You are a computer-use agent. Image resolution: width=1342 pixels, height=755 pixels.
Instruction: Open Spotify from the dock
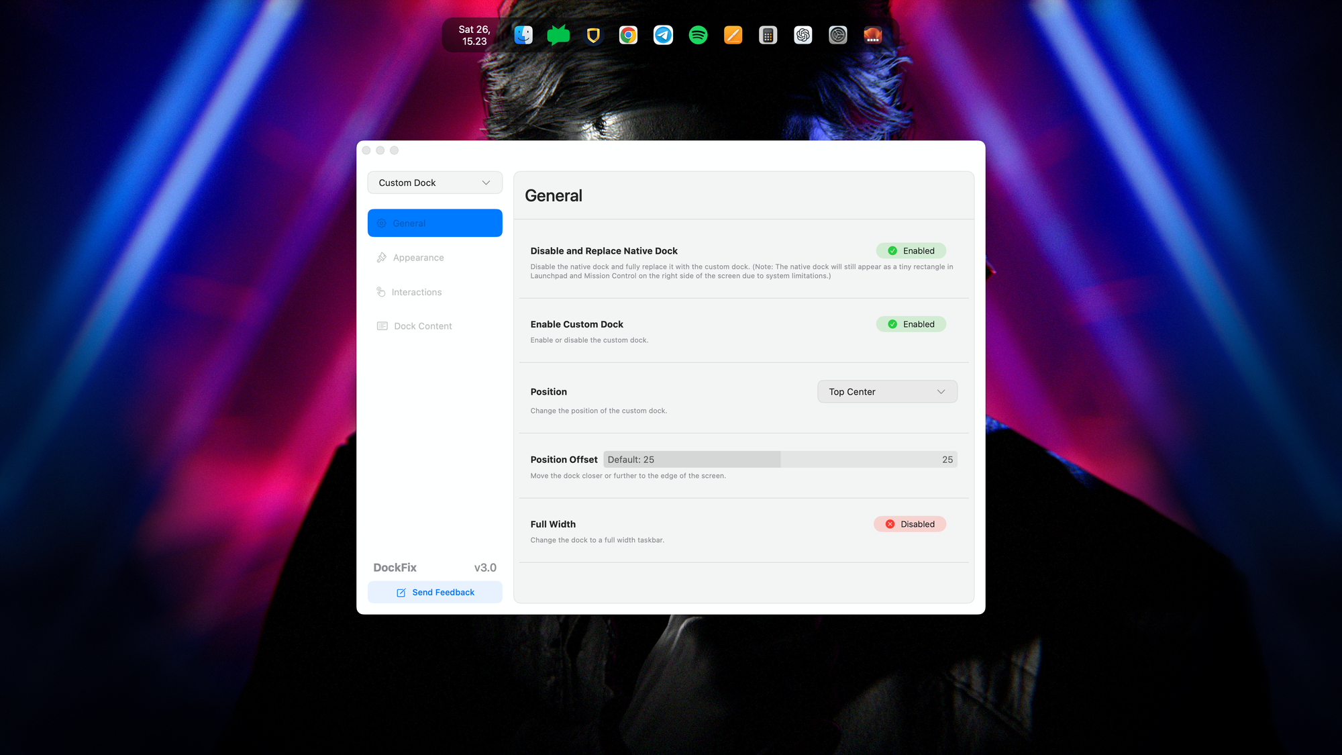[x=698, y=35]
